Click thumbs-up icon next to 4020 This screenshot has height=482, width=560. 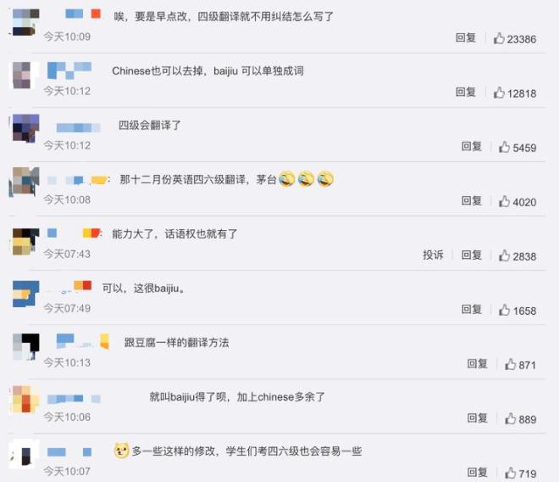504,201
